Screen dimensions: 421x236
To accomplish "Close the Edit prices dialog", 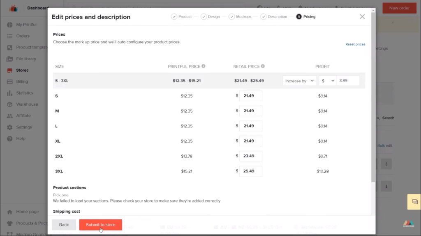I will pos(362,16).
